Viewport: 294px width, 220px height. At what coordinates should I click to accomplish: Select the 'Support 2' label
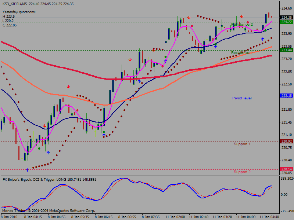[x=242, y=172]
